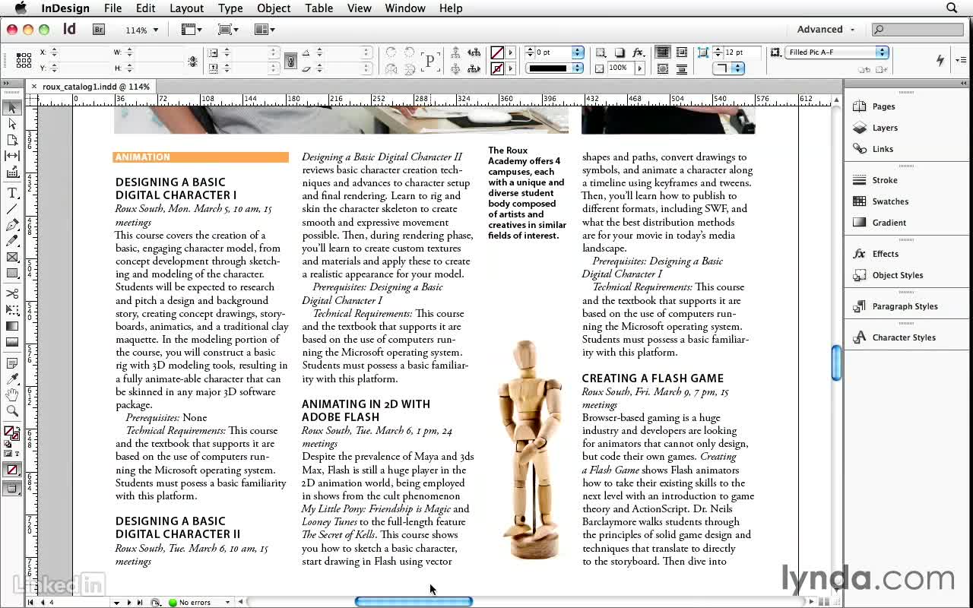Click the fill/stroke swatch in the toolbox

[11, 434]
